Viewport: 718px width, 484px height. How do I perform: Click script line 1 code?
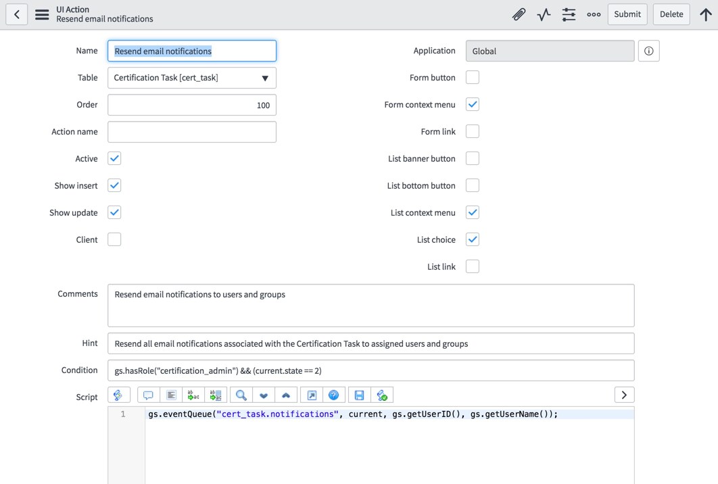click(353, 414)
